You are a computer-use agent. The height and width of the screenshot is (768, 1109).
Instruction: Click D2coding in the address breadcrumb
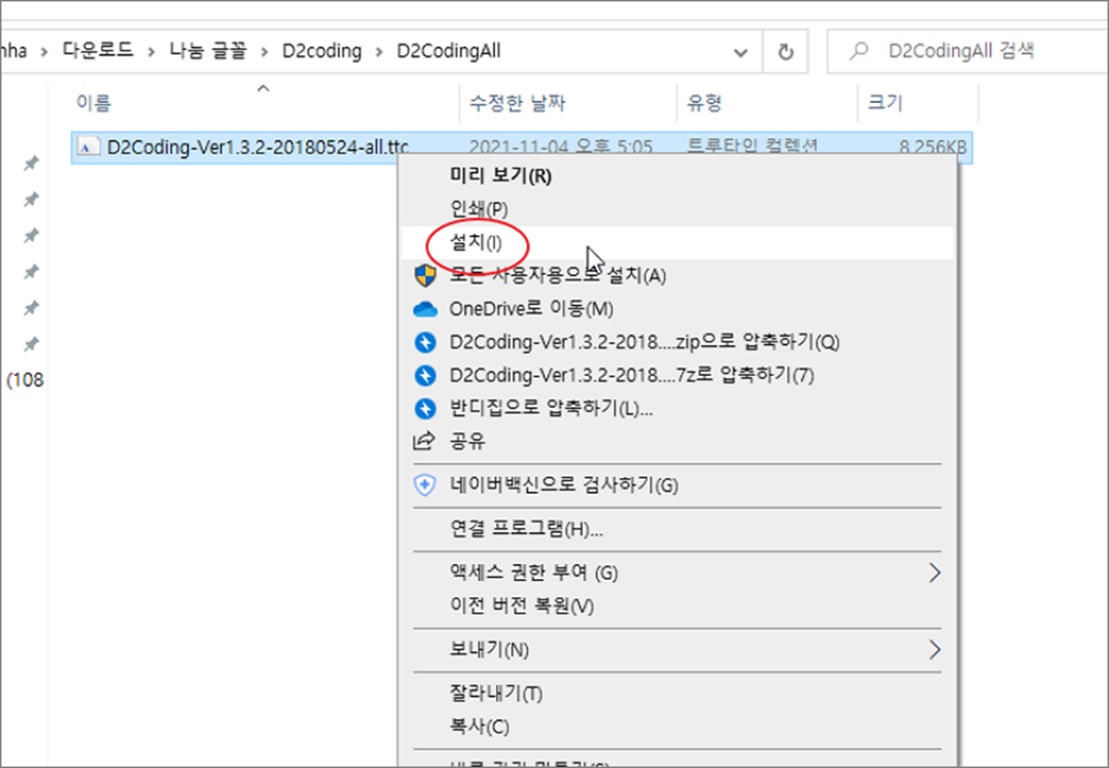coord(322,51)
